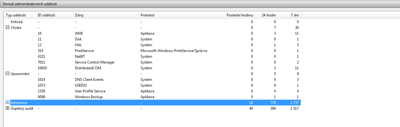
Task: Select the DNS Client Events row
Action: pyautogui.click(x=89, y=80)
